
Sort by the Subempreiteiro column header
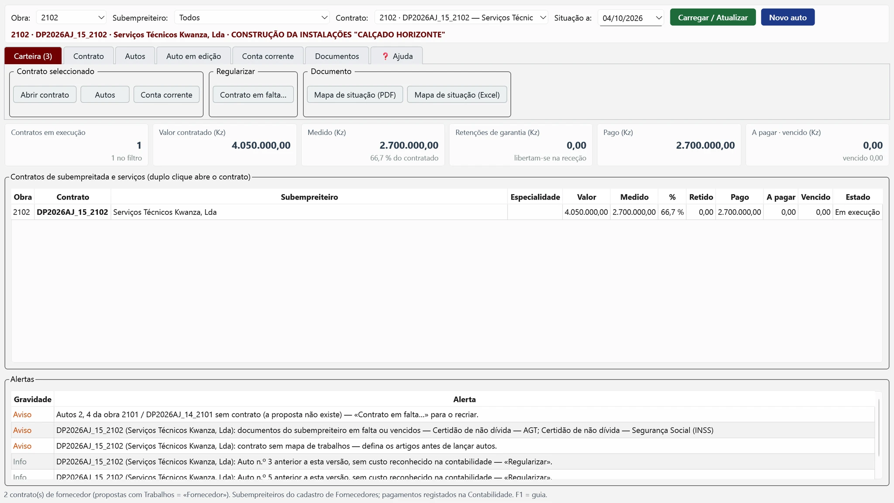(309, 197)
